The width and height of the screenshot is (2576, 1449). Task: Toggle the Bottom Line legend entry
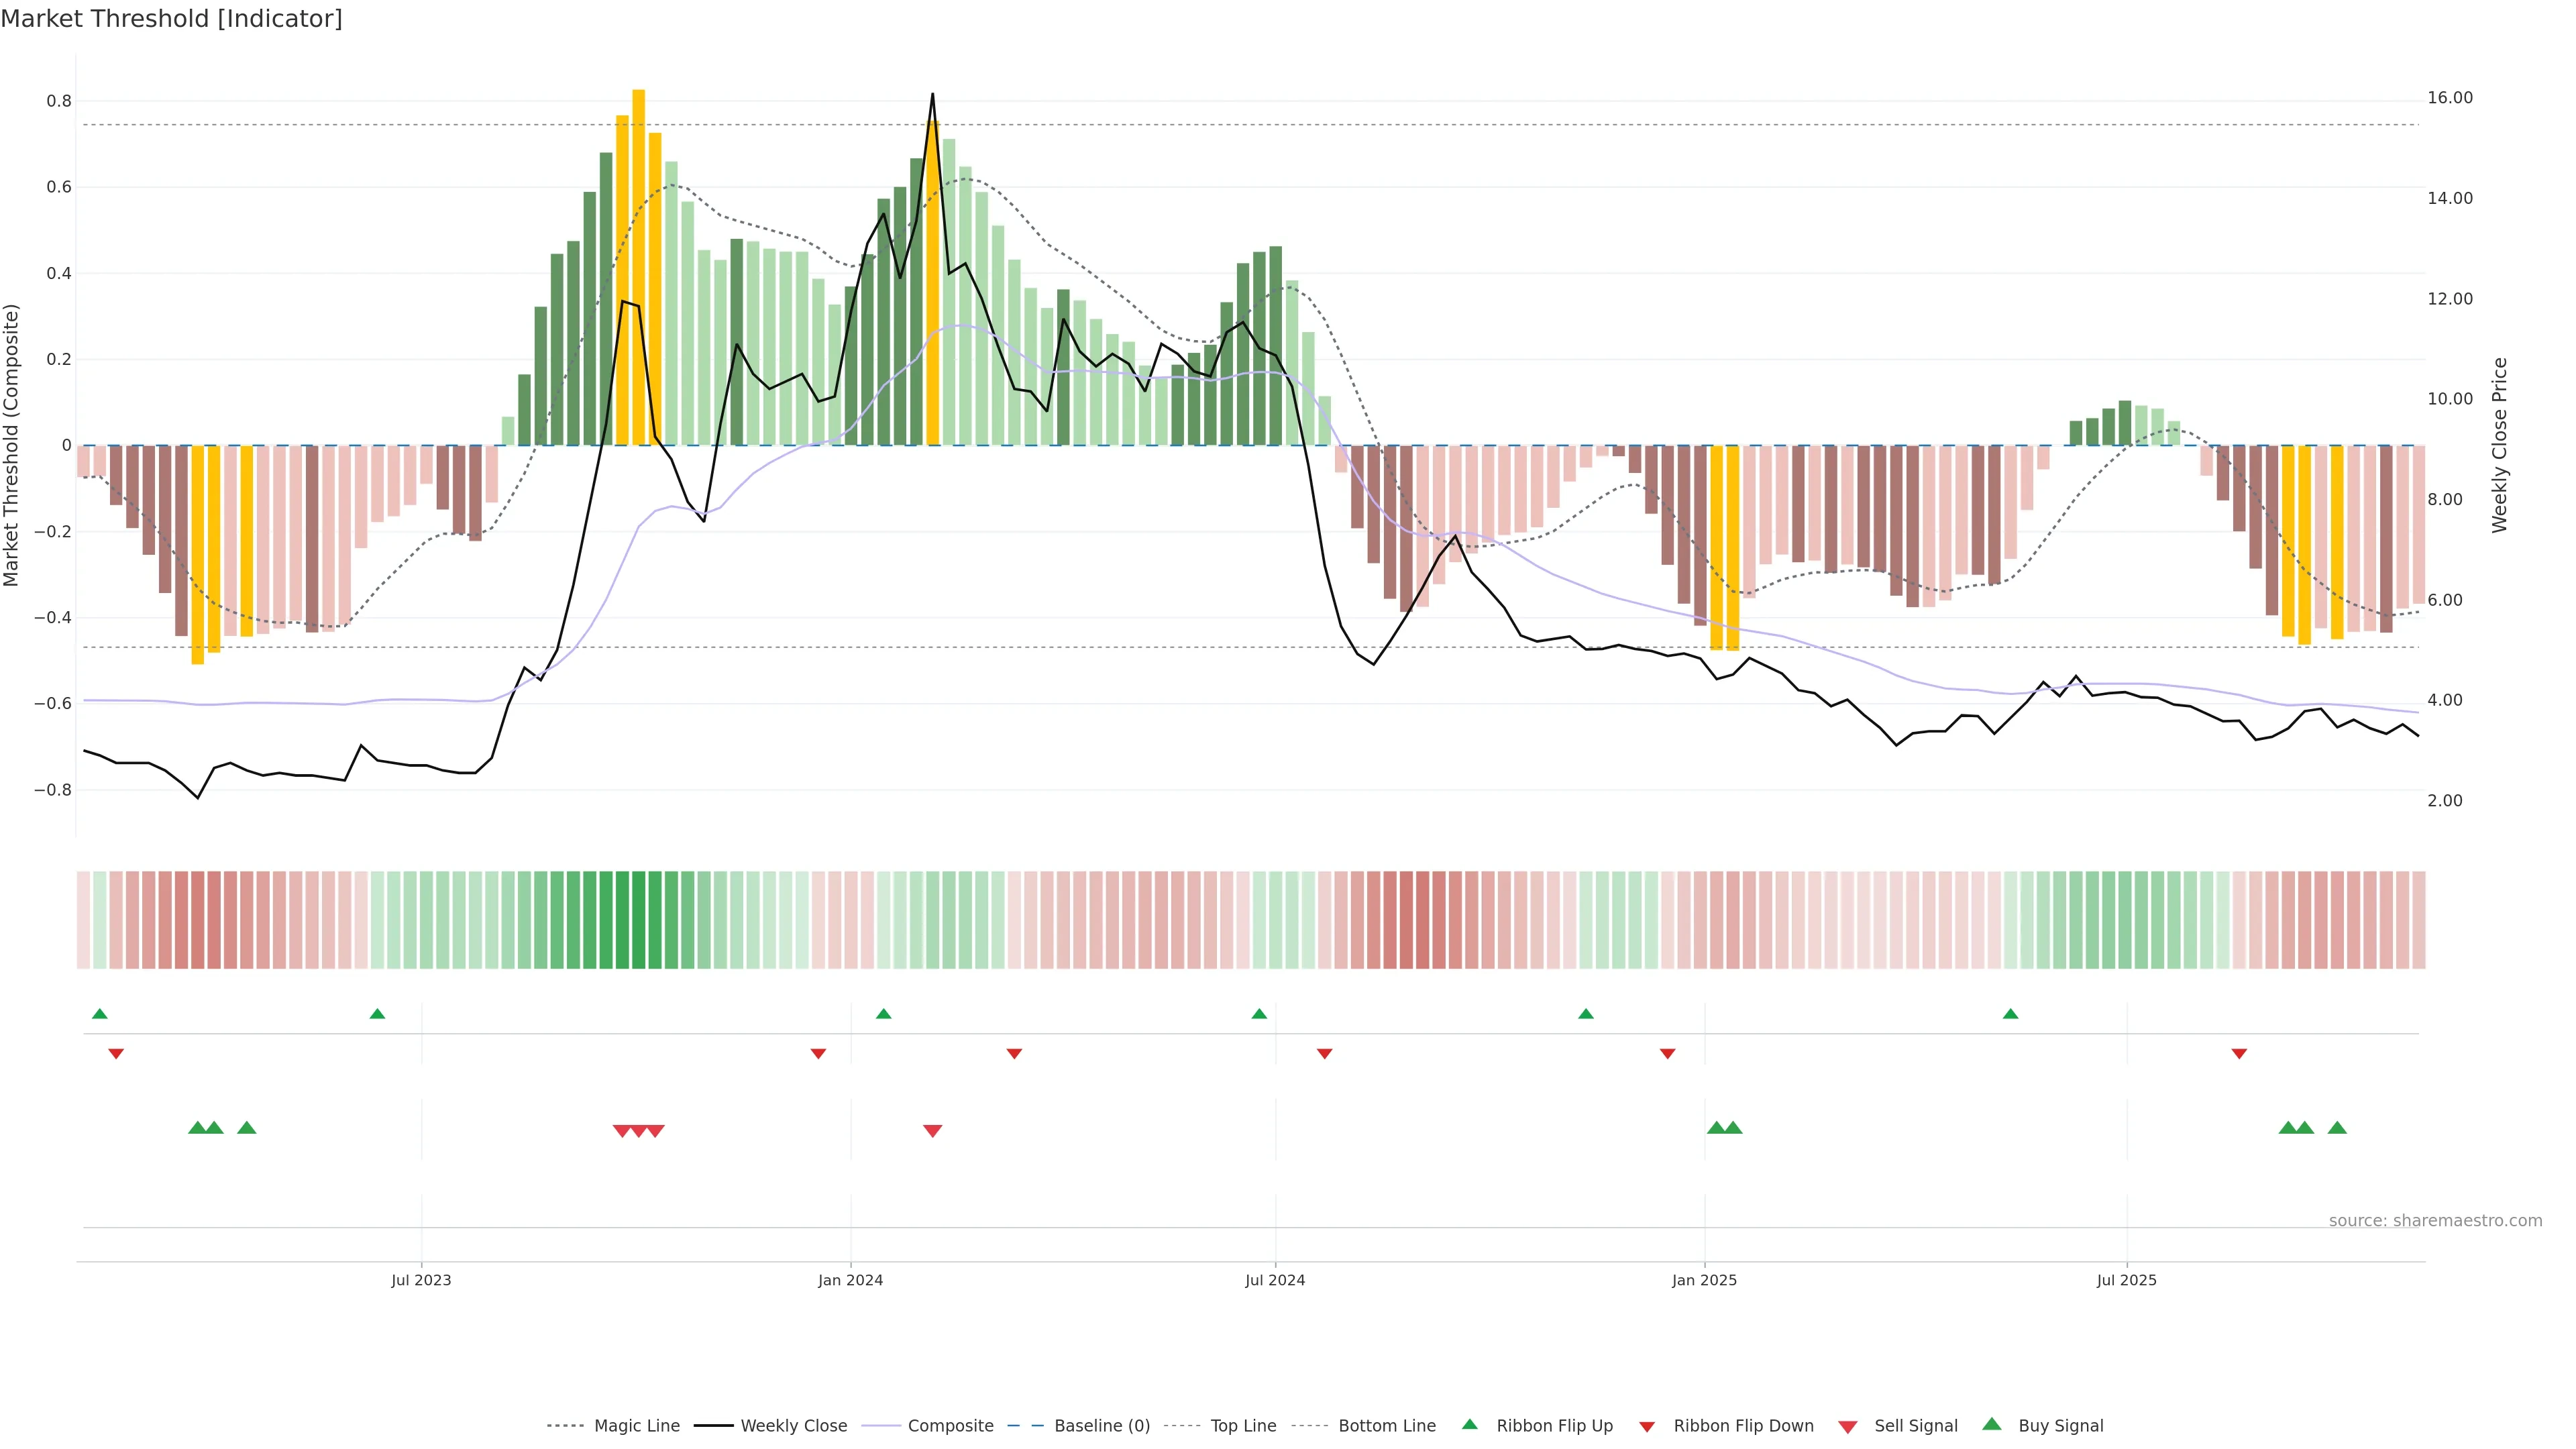pos(1386,1426)
